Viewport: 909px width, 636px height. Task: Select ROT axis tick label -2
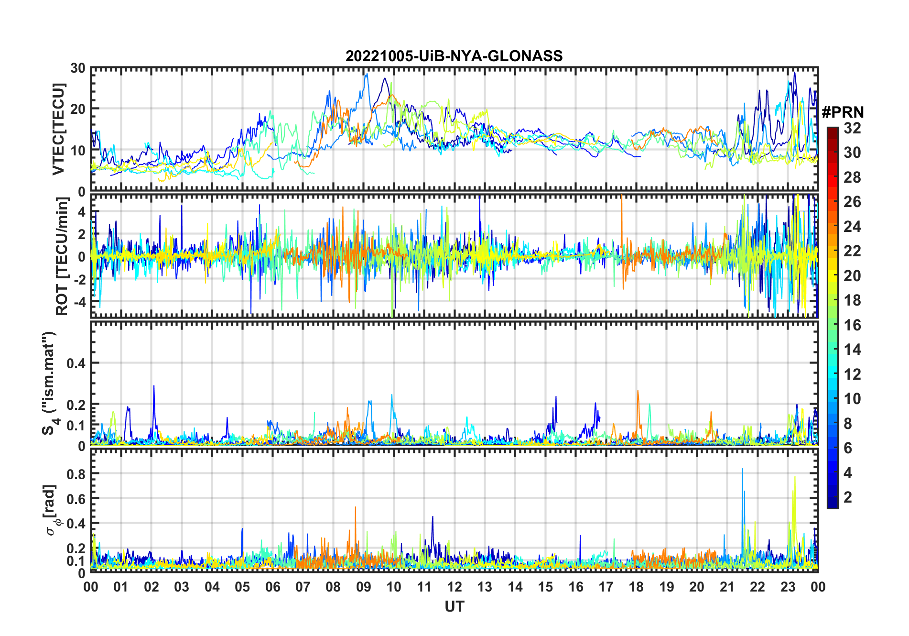coord(79,279)
